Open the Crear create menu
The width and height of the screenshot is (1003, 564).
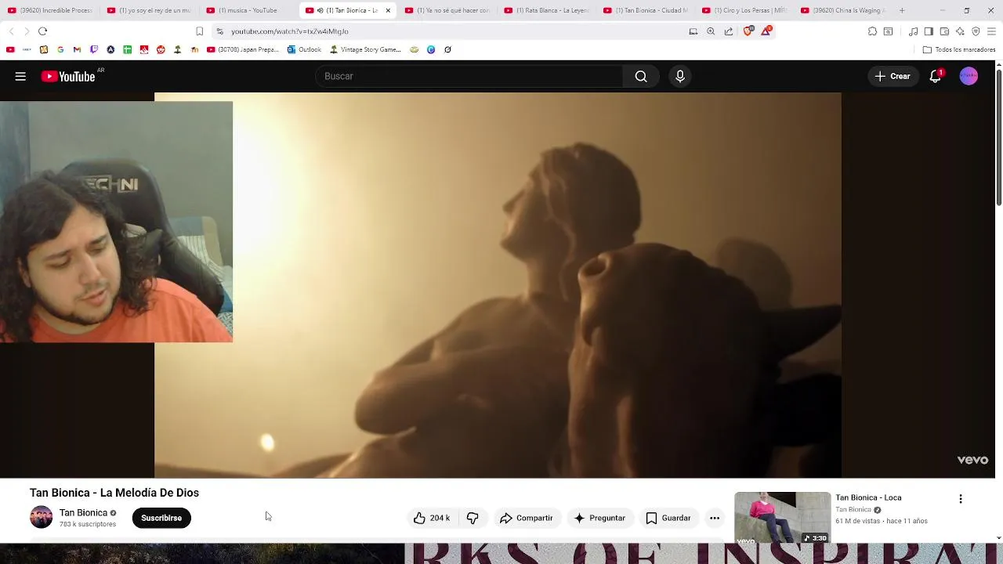tap(893, 76)
